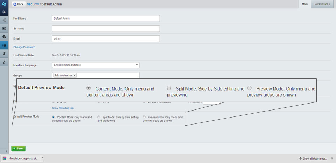336x163 pixels.
Task: Remove the Administrators group tag
Action: (74, 76)
